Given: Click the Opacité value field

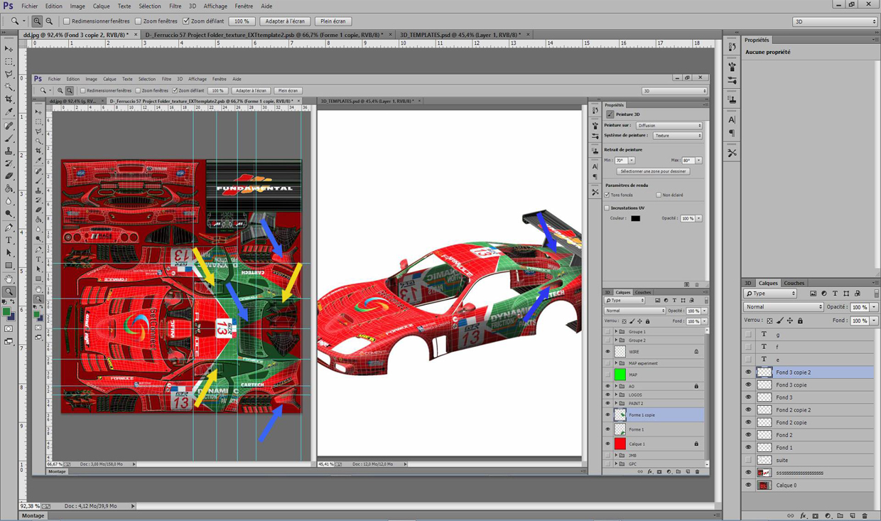Looking at the screenshot, I should (860, 307).
